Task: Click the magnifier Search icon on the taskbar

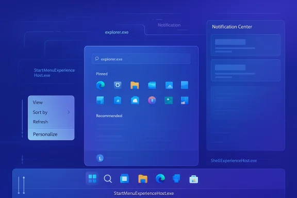Action: 108,179
